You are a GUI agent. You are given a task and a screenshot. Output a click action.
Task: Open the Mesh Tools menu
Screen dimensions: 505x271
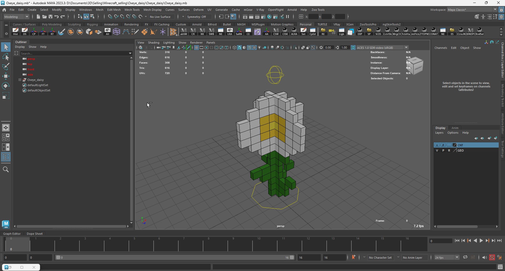(132, 10)
